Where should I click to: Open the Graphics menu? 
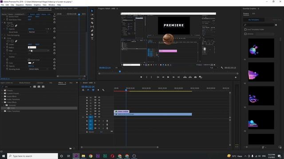coord(37,5)
